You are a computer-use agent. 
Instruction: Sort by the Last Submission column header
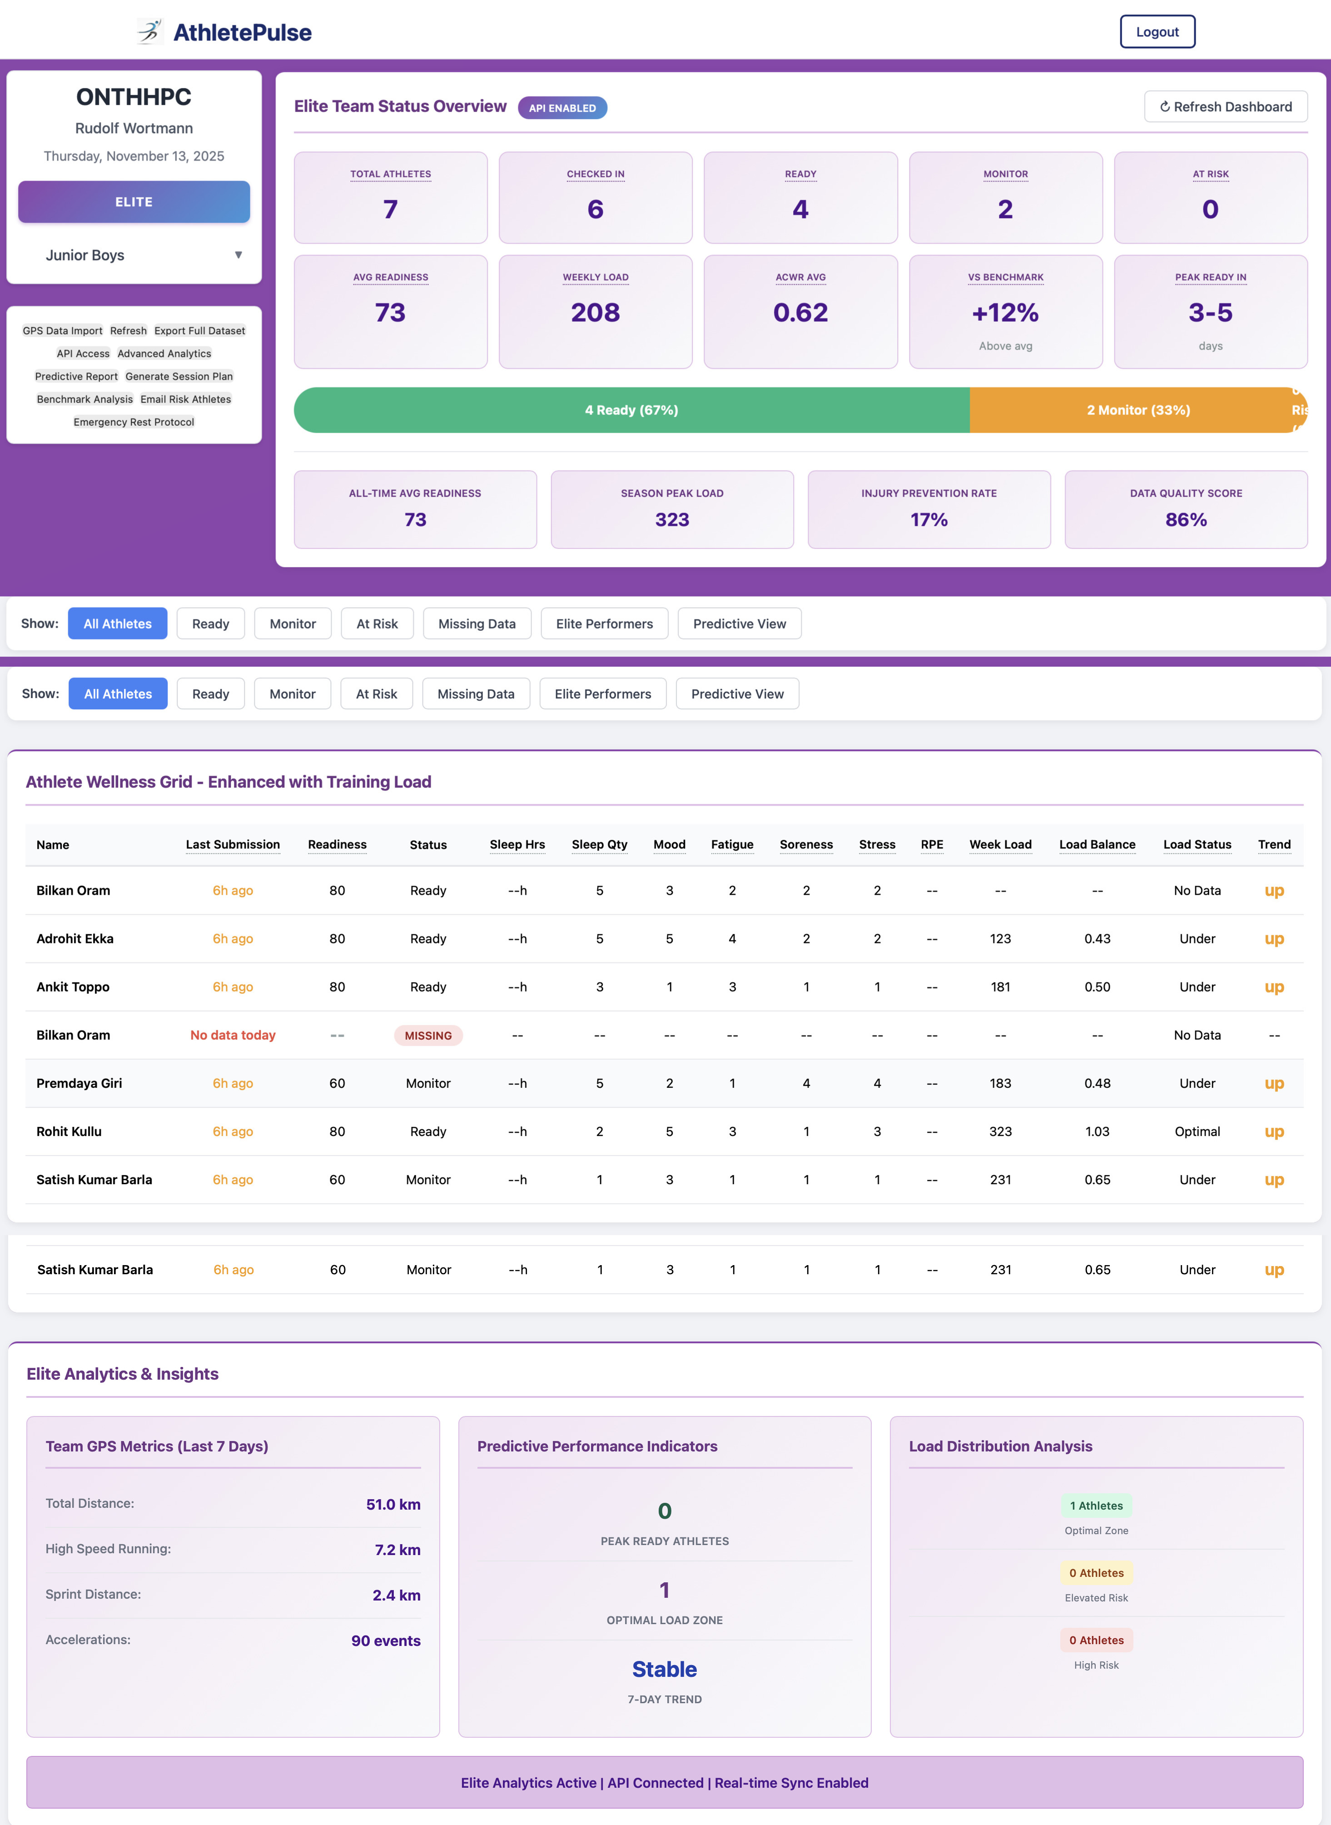point(232,844)
